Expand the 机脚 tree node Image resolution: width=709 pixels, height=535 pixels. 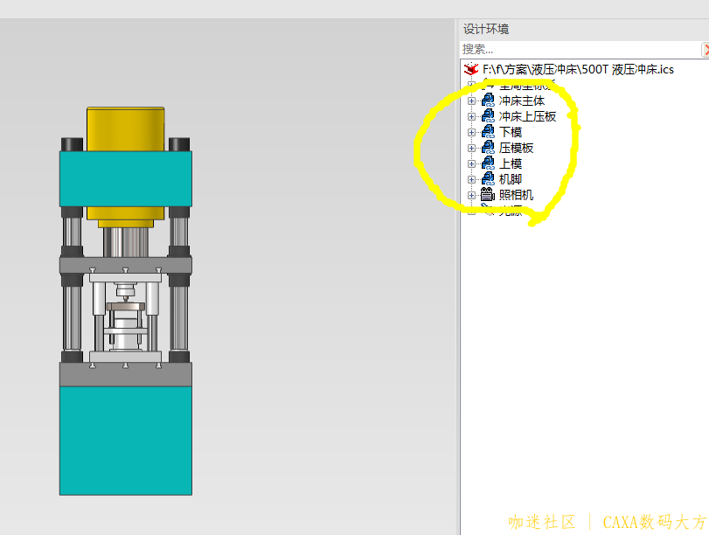471,179
